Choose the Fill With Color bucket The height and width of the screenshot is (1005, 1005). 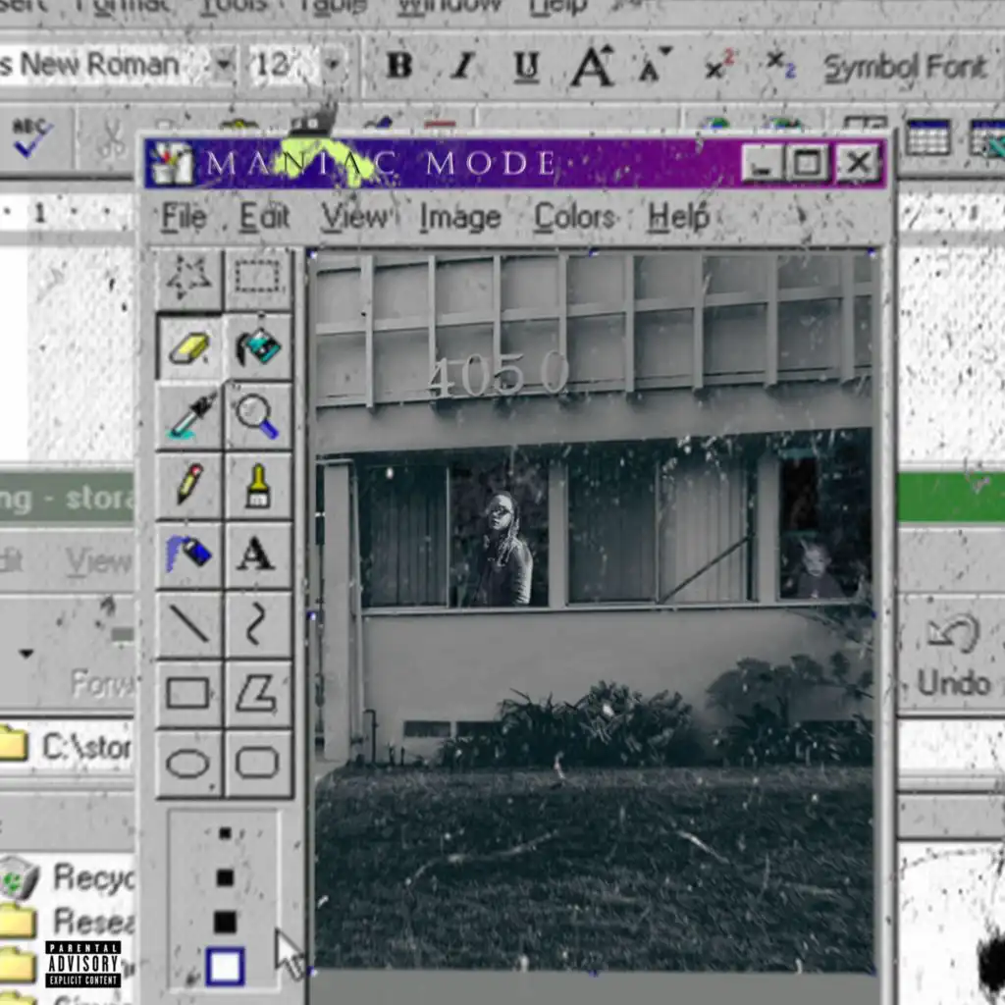coord(258,348)
